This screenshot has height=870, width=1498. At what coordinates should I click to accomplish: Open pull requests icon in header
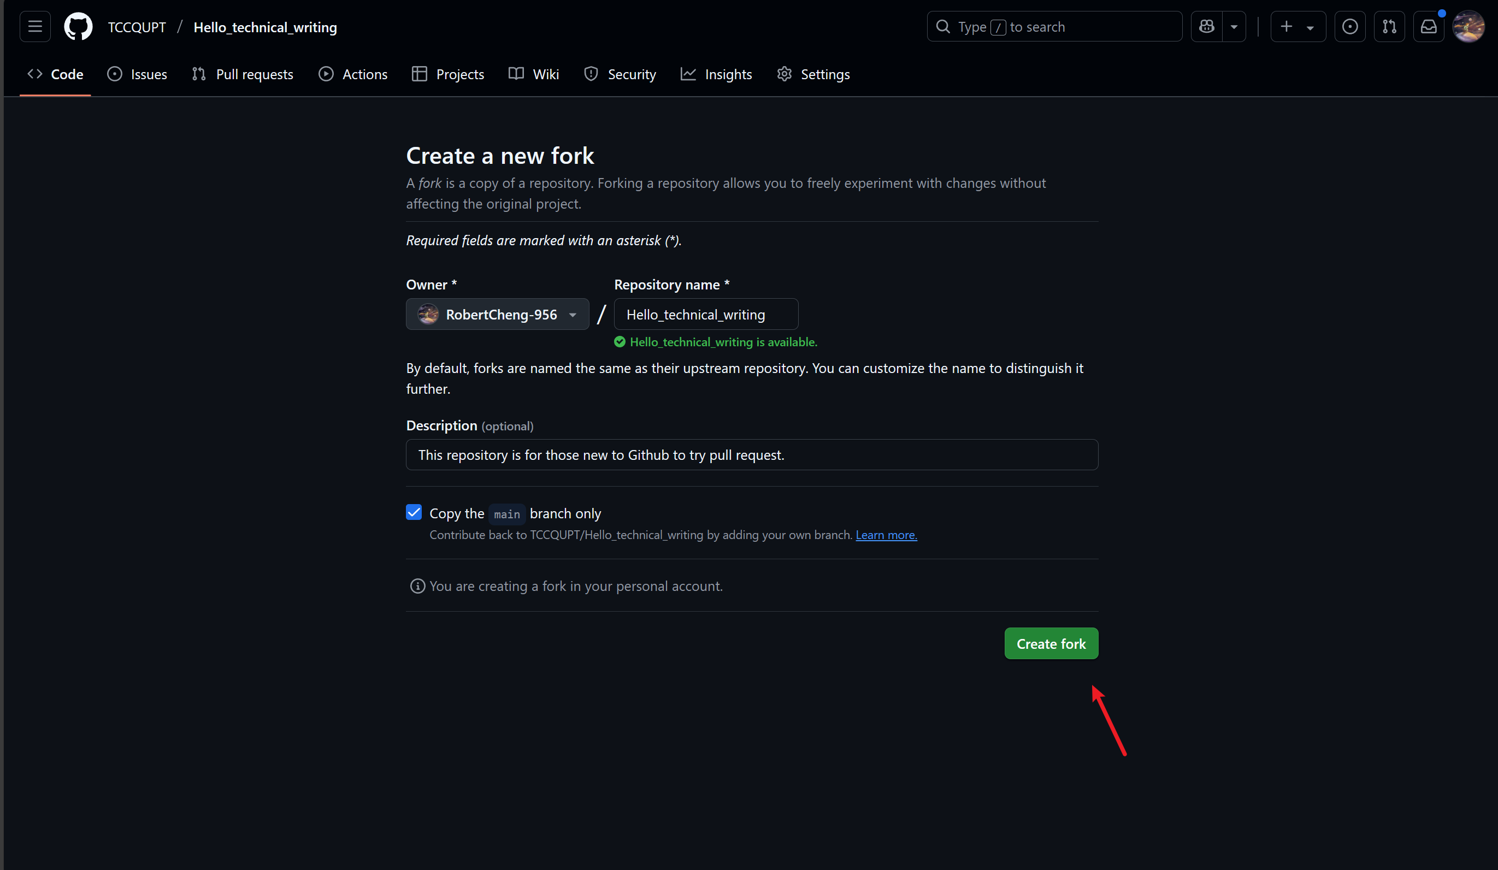click(1389, 27)
